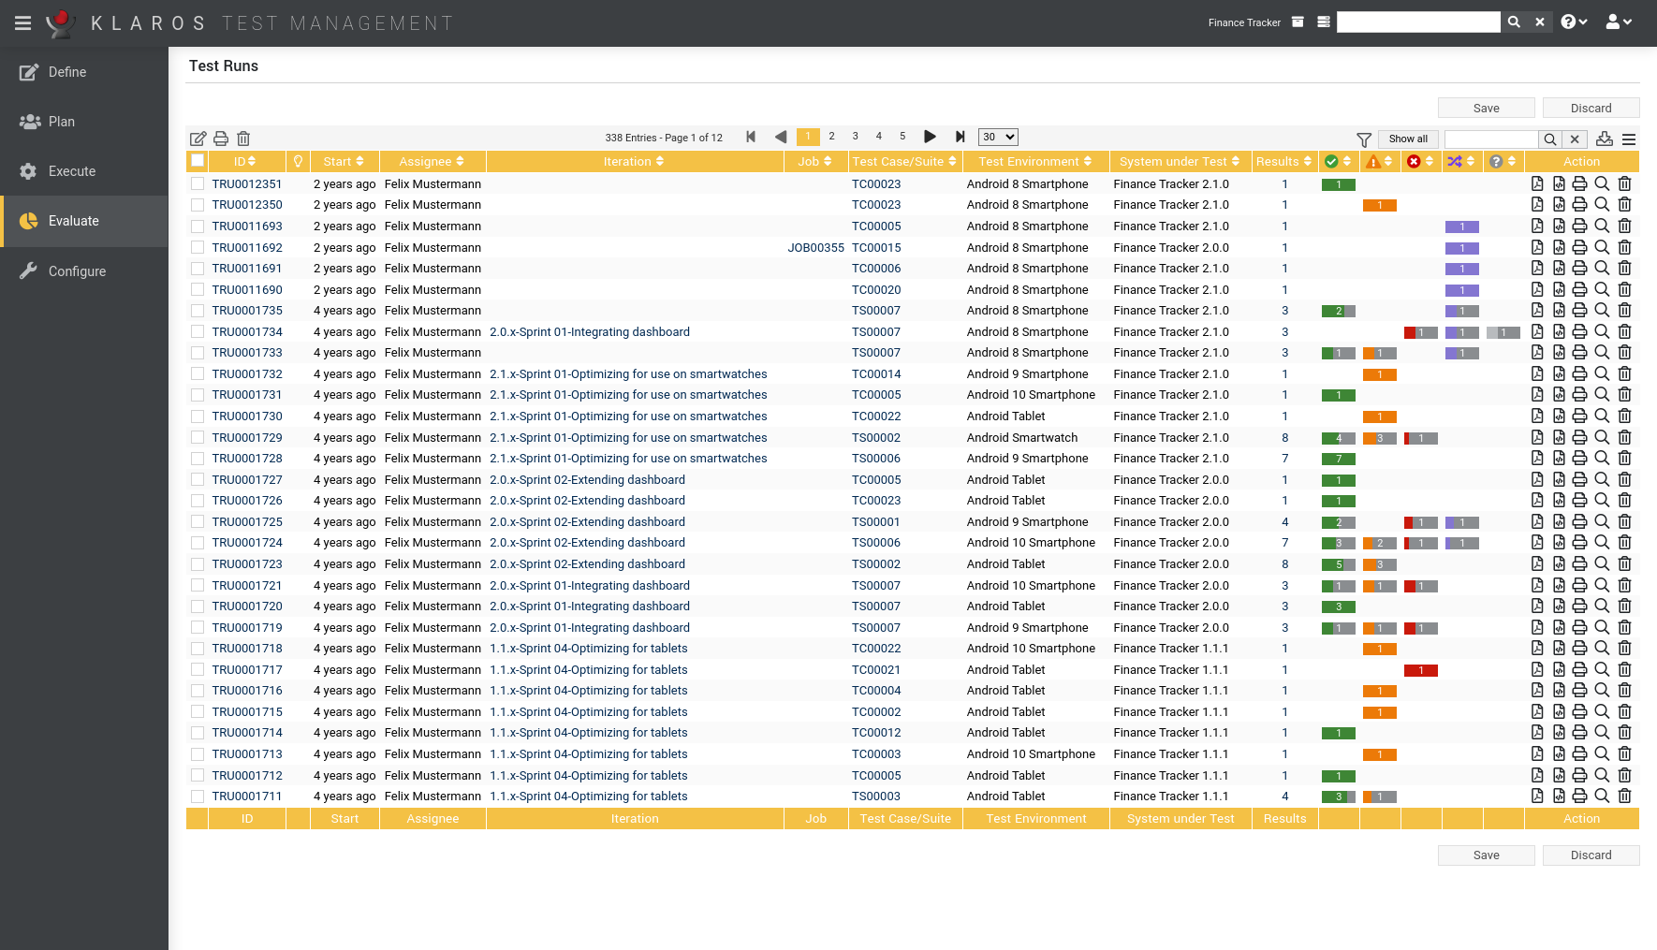1657x950 pixels.
Task: Click the magnifier details icon for TRU0011692
Action: (1602, 247)
